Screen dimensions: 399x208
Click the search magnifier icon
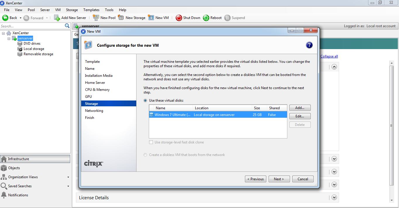(67, 26)
